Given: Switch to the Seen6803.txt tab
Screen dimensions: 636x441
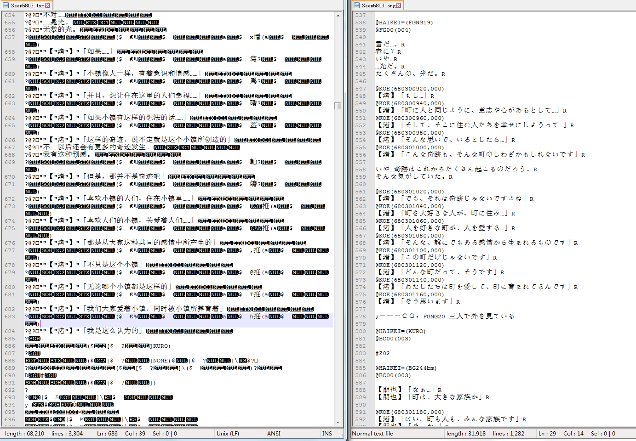Looking at the screenshot, I should [27, 6].
